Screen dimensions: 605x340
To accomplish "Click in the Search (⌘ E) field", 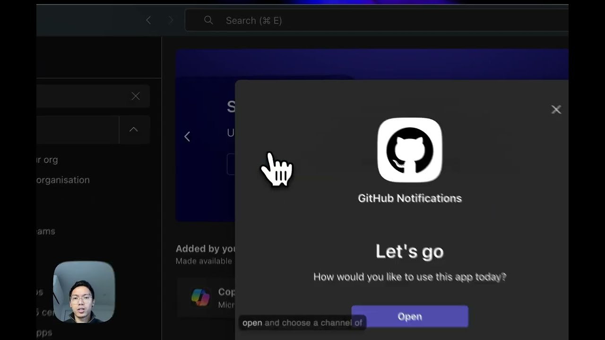I will tap(376, 20).
